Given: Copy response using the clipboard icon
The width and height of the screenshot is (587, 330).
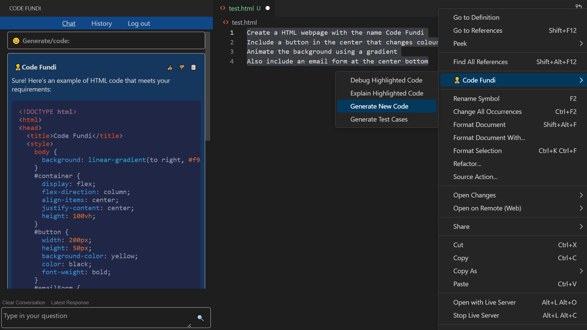Looking at the screenshot, I should point(193,67).
